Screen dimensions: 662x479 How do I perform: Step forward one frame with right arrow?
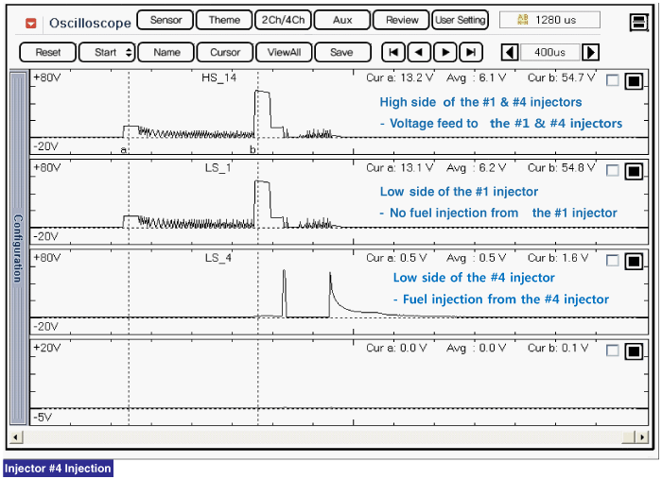(444, 53)
